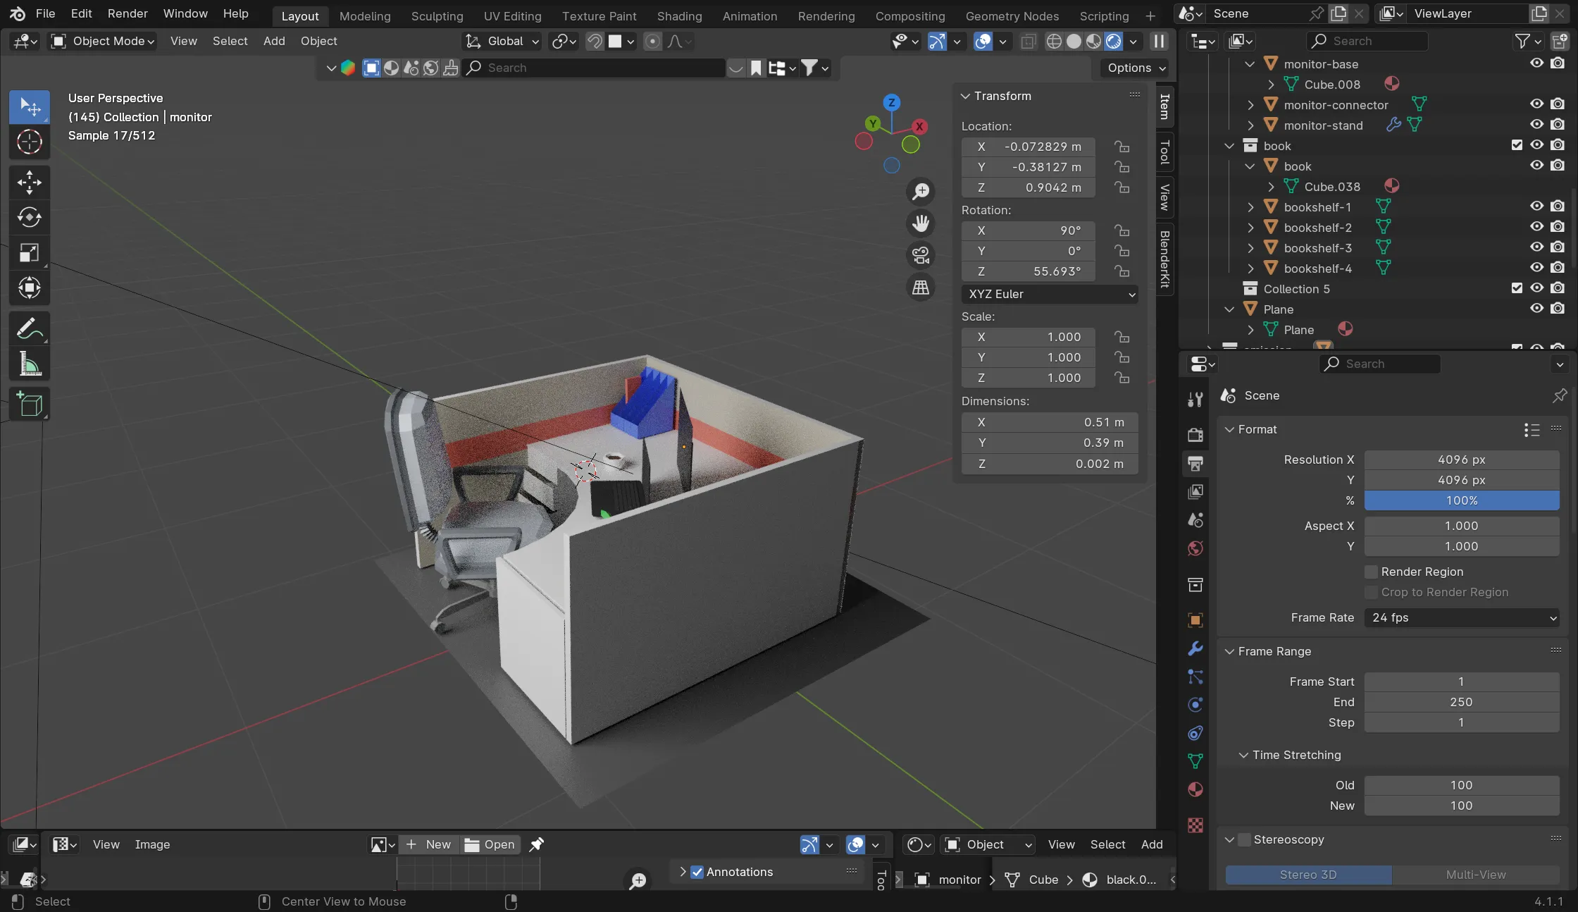Viewport: 1578px width, 912px height.
Task: Click the zoom magnifier in viewport
Action: (921, 191)
